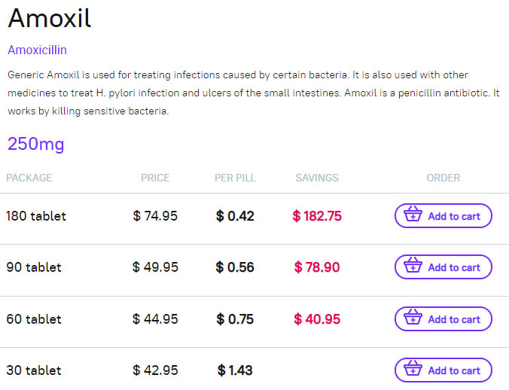Click the basket icon for 180 tablet

(413, 214)
